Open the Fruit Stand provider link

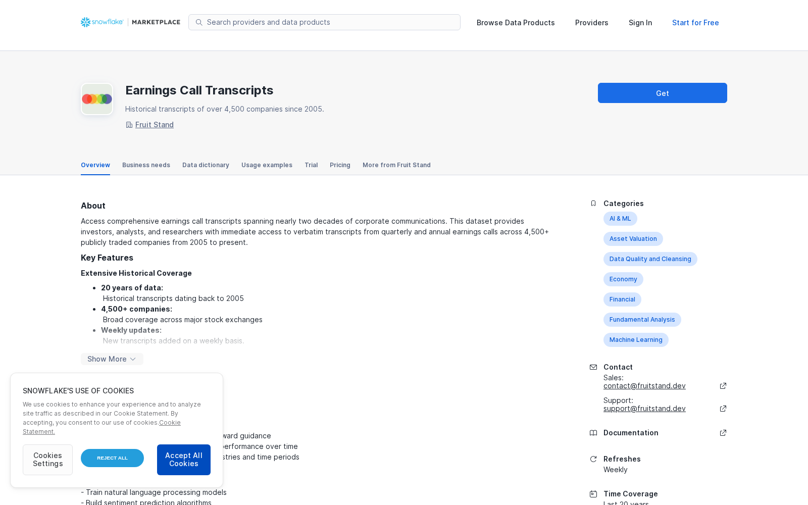(x=155, y=125)
